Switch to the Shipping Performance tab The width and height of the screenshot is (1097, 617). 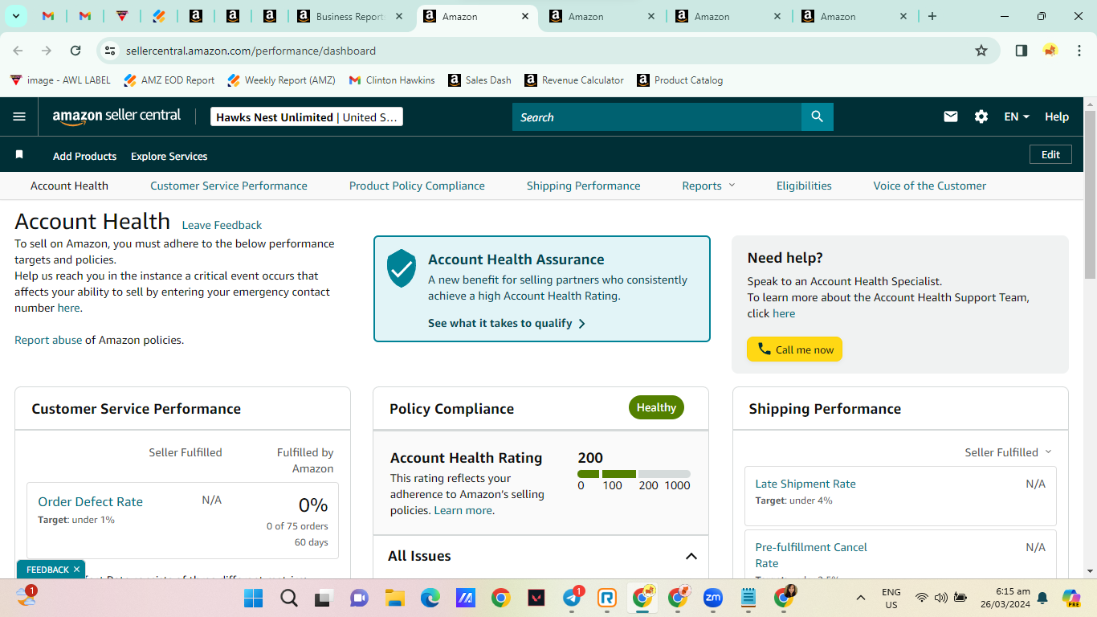point(584,186)
